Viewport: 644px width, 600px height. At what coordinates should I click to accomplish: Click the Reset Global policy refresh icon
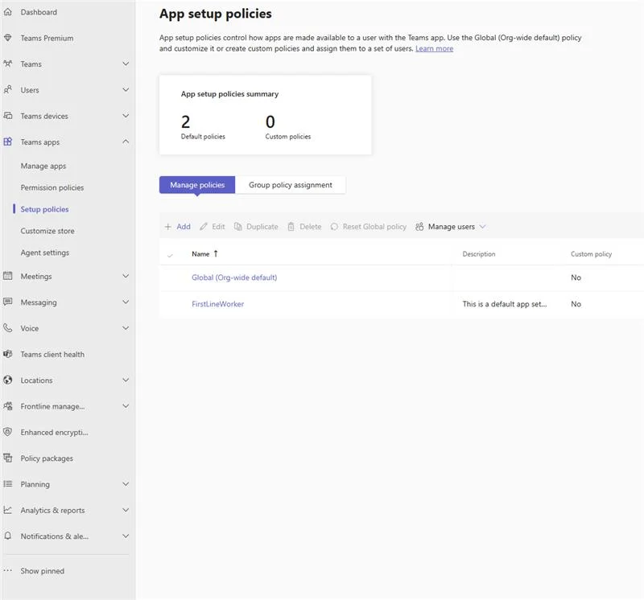[x=334, y=227]
